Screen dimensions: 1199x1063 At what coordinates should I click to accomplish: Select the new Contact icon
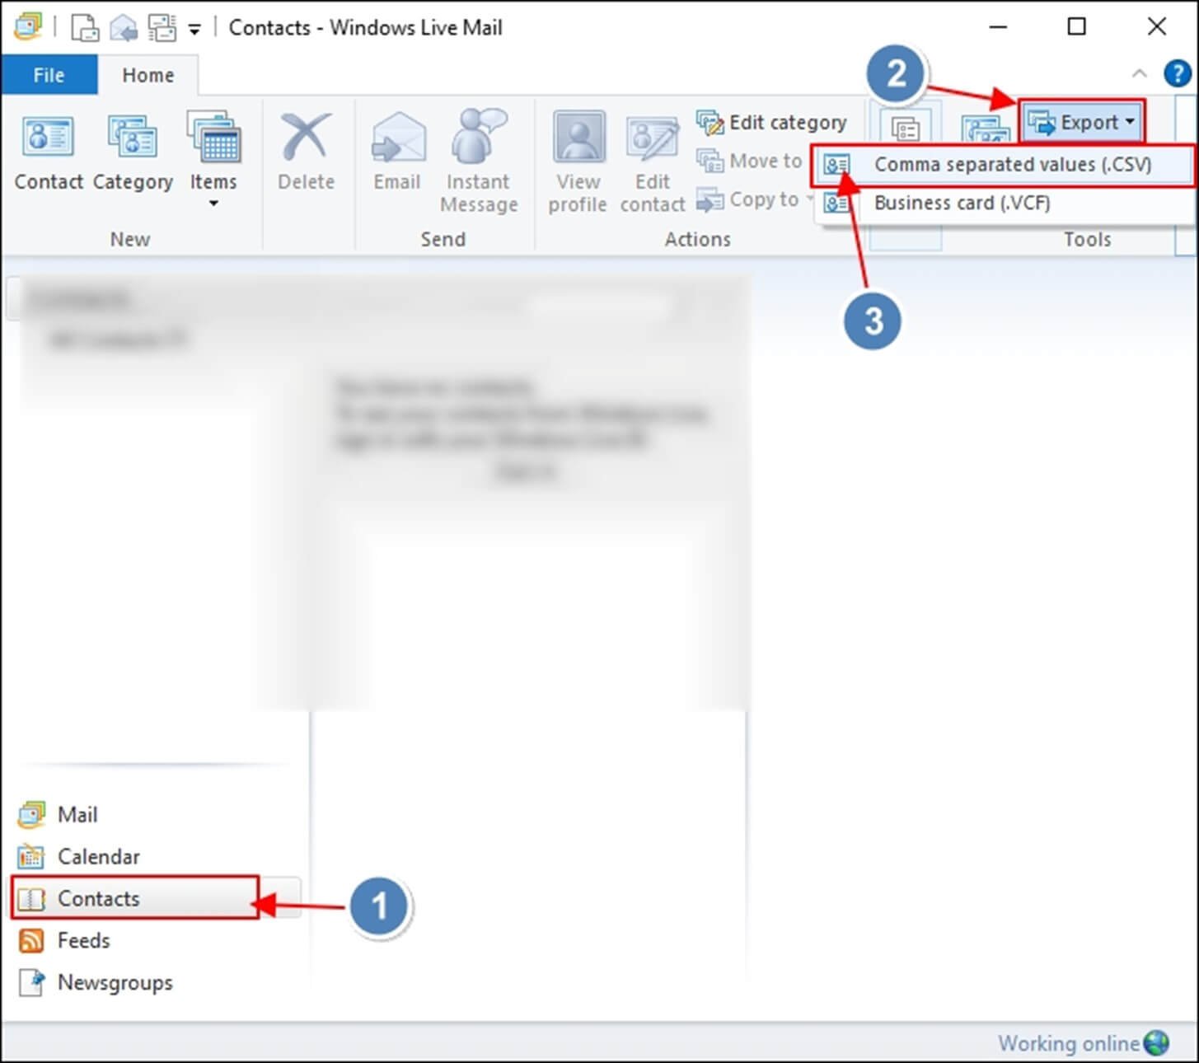point(47,152)
